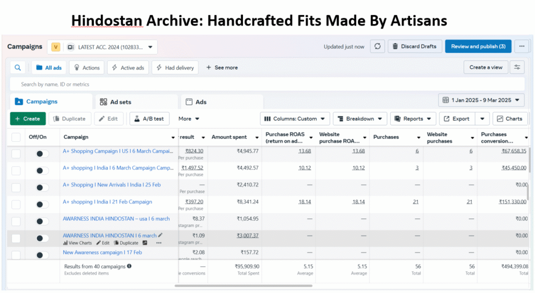Toggle the A+ shopping I India 6 March switch

click(42, 170)
